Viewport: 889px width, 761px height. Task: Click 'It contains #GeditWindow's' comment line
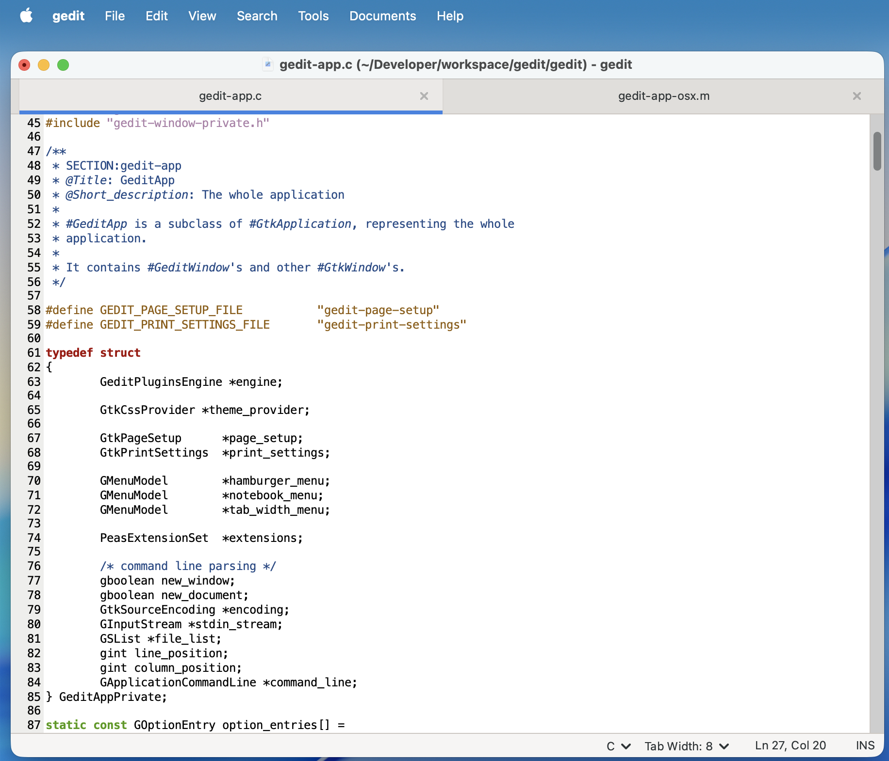154,268
